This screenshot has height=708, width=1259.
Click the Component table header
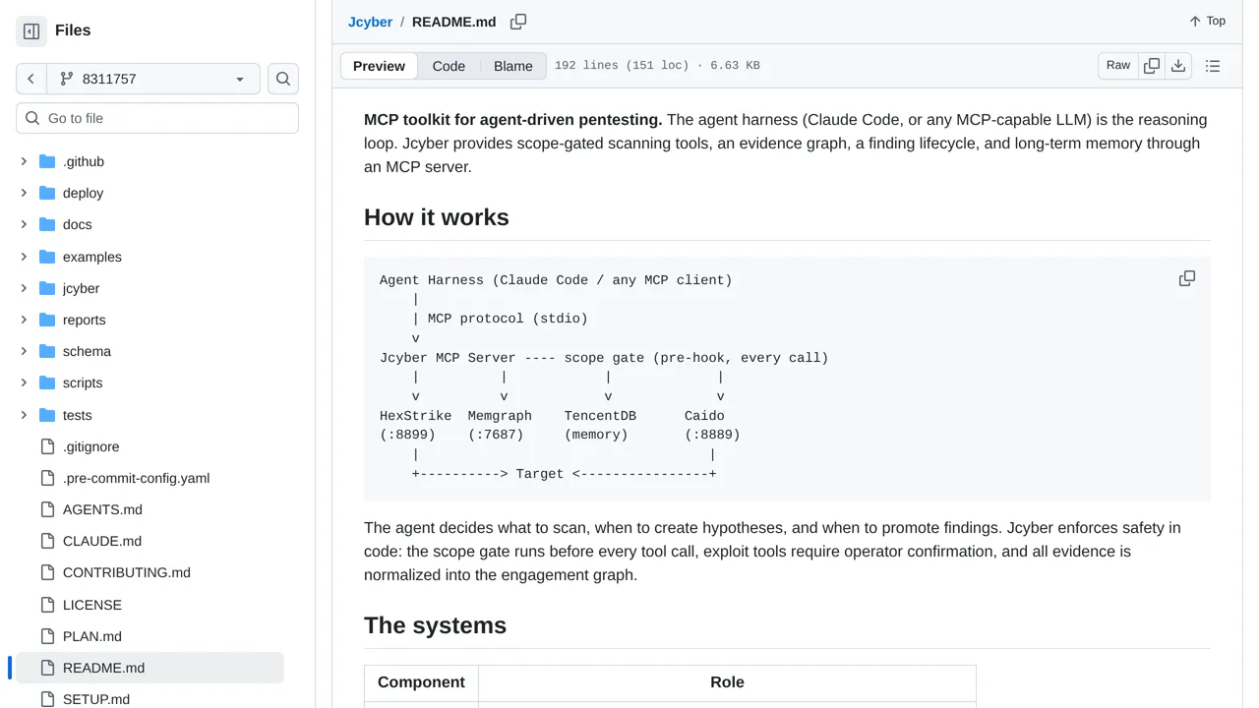tap(421, 682)
